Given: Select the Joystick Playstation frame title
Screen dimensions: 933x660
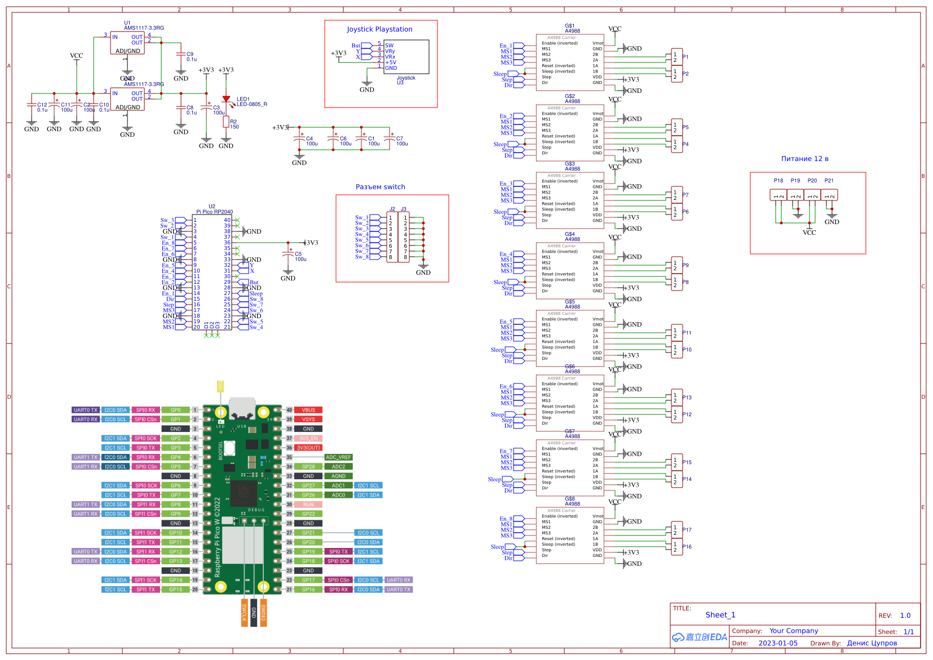Looking at the screenshot, I should point(381,29).
